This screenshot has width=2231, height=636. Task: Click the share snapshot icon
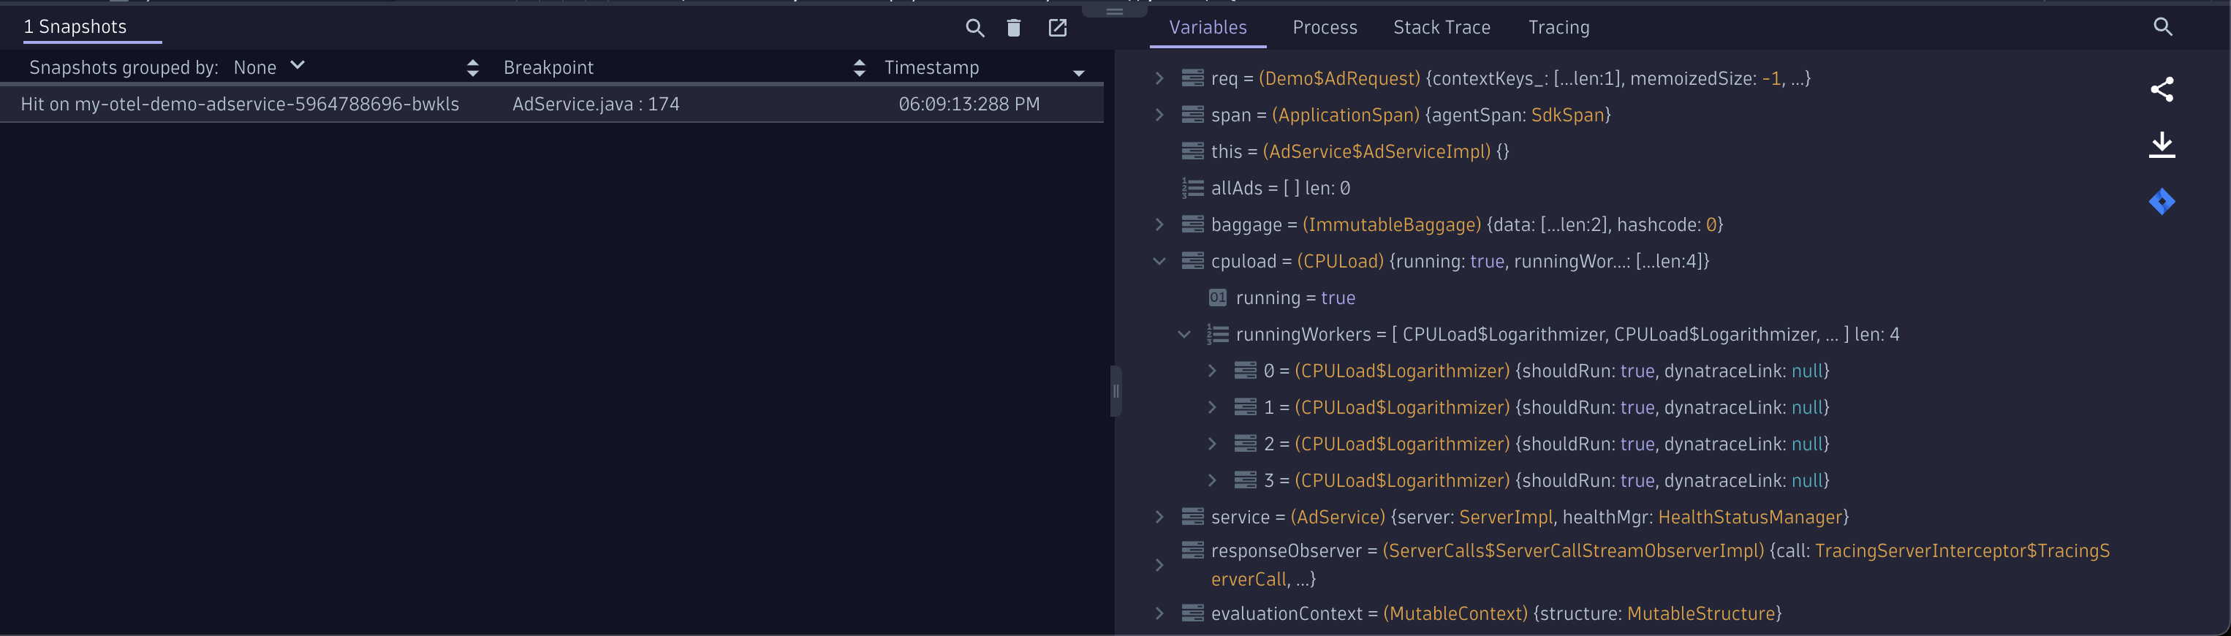click(x=2162, y=89)
